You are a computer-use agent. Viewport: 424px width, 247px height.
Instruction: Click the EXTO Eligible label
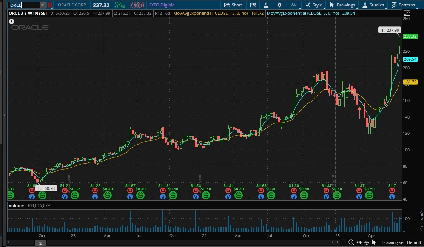coord(162,5)
